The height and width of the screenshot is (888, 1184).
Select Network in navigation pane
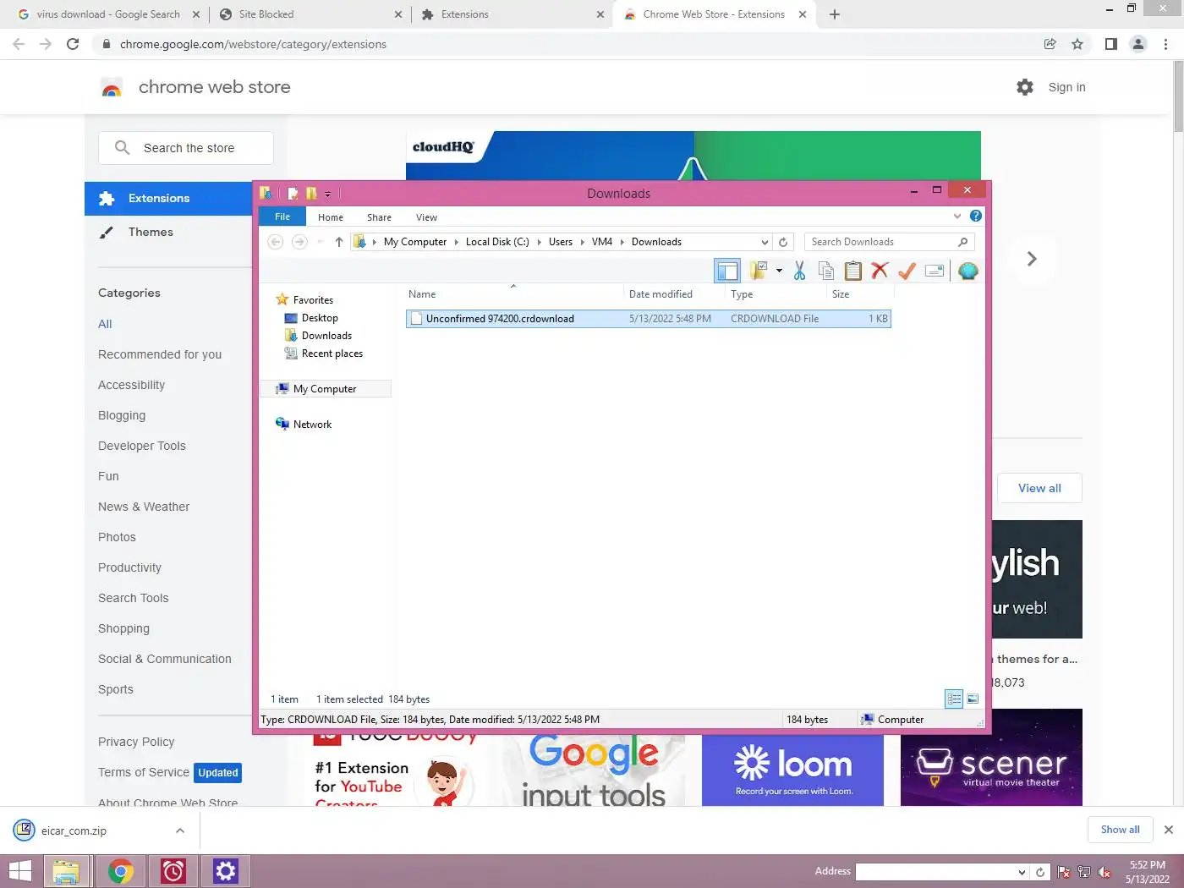312,425
